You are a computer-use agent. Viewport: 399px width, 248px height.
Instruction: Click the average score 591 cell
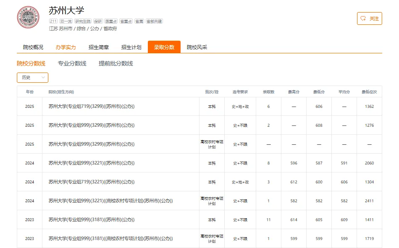point(344,163)
